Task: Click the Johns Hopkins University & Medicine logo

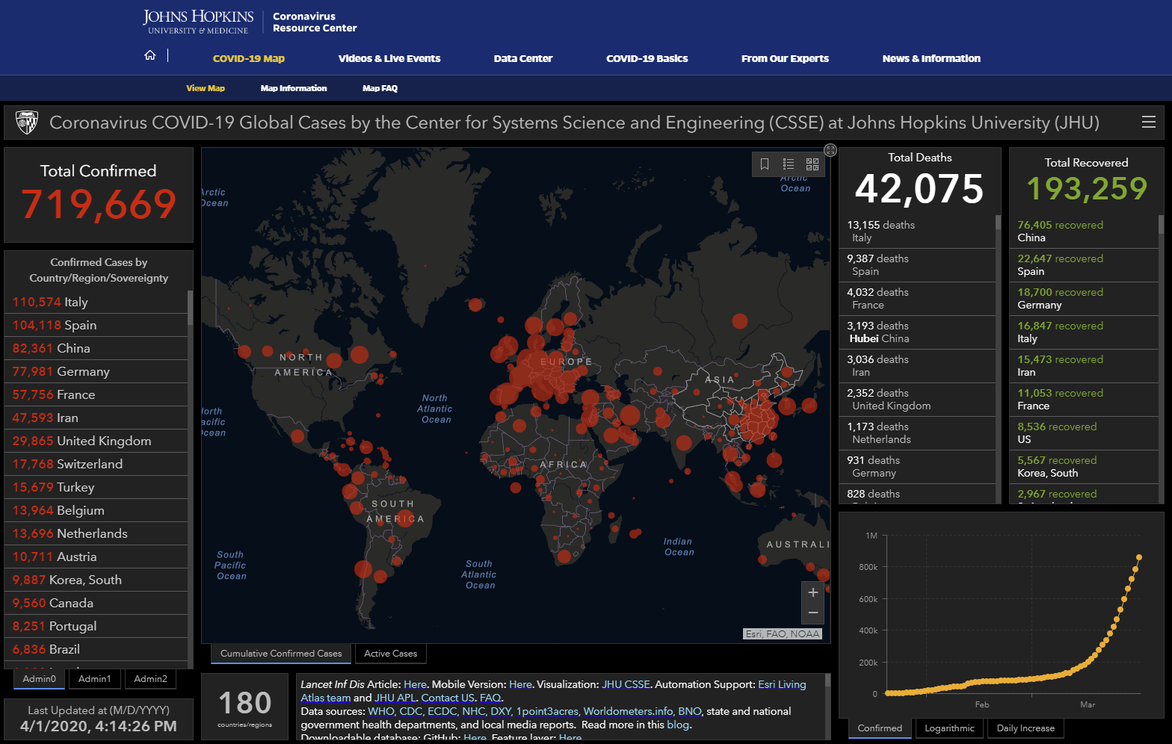Action: [x=198, y=22]
